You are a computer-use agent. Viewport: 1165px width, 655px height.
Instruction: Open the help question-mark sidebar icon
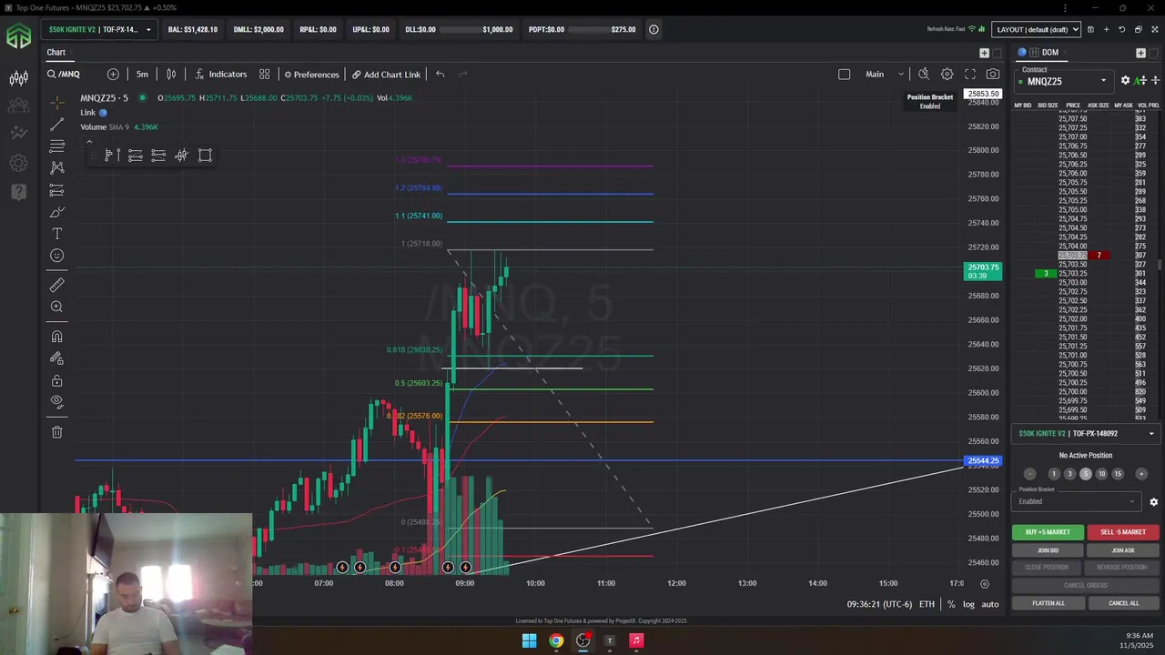pos(18,192)
